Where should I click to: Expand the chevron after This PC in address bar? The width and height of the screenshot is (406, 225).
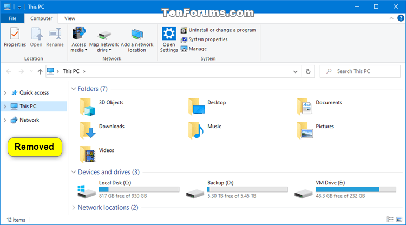tap(84, 71)
